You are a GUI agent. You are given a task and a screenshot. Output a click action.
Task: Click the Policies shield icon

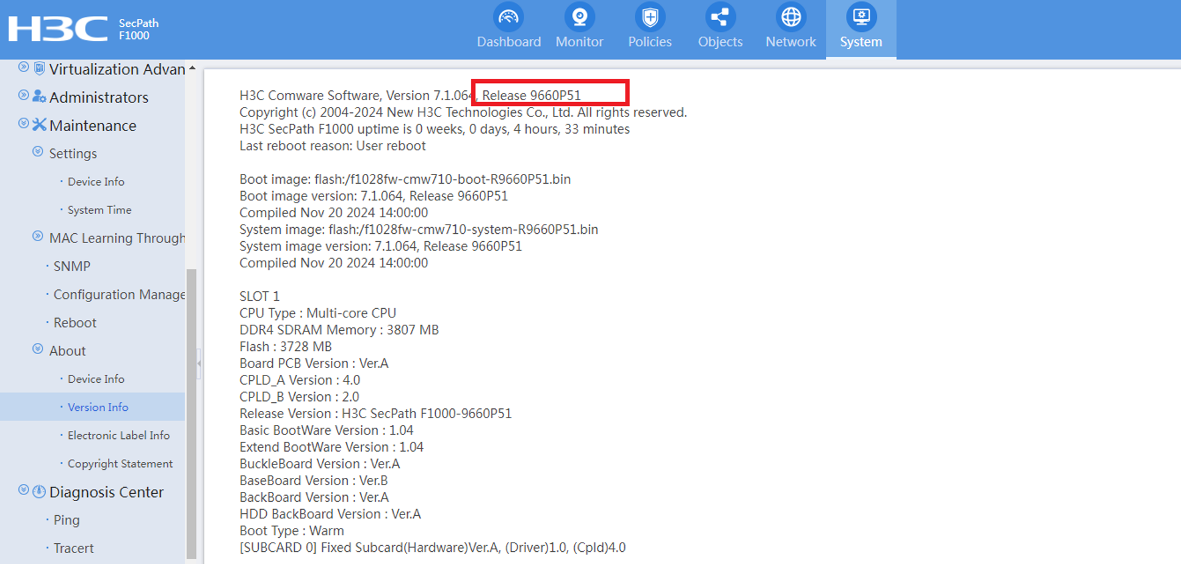(x=650, y=17)
